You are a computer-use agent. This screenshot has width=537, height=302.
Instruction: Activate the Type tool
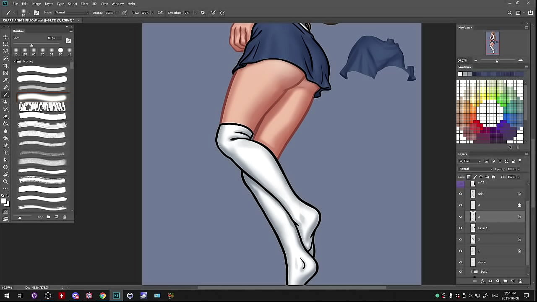click(5, 153)
